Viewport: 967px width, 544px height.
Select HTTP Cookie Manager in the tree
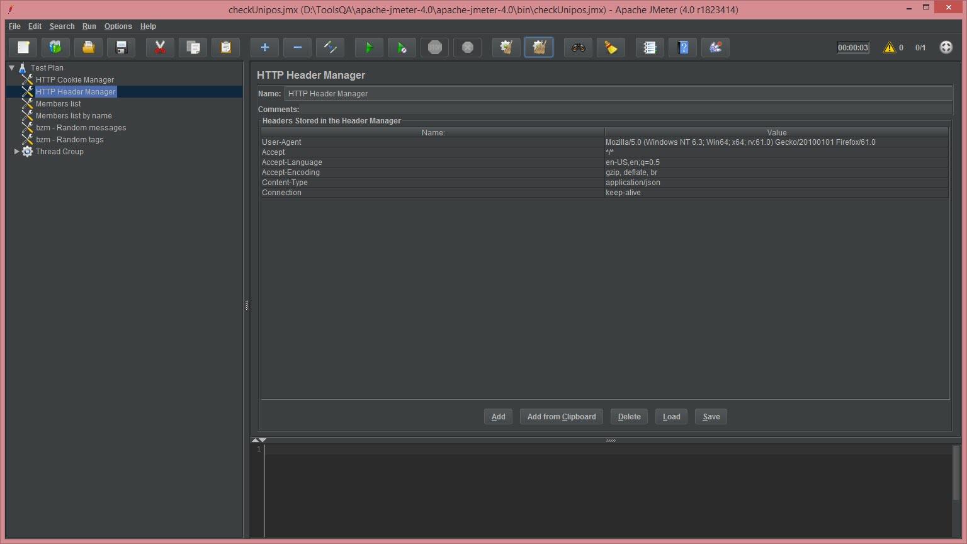(75, 80)
